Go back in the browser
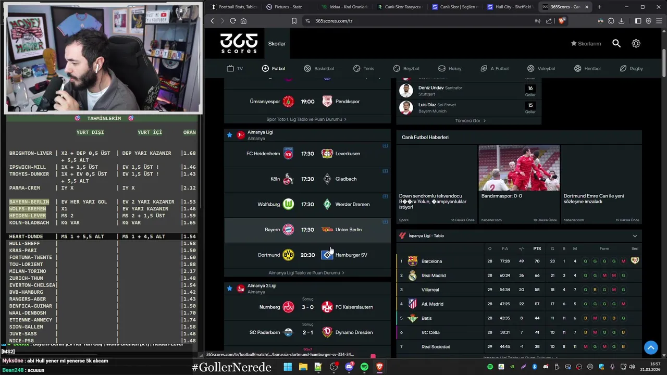667x375 pixels. (212, 21)
